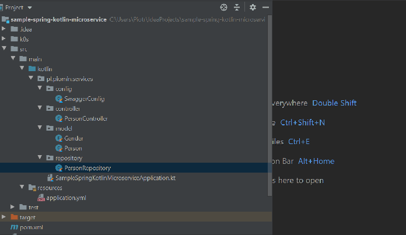Click the PersonController Kotlin class icon
Screen dimensions: 406x235
coord(59,118)
